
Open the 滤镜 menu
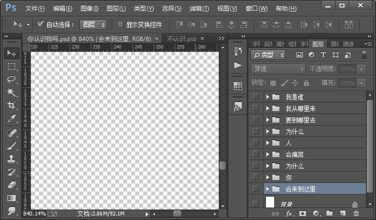[199, 8]
